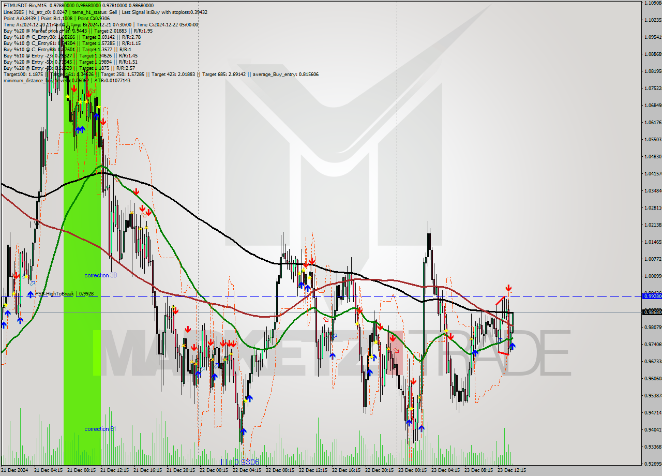Click the black 0.9868 current price tag
The width and height of the screenshot is (662, 476).
click(x=652, y=312)
